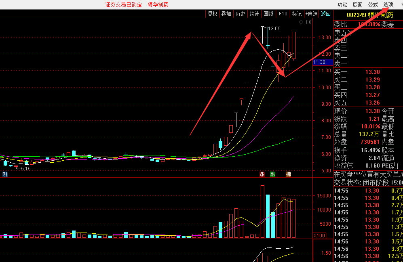Click the 13.65 high price label
This screenshot has width=403, height=262.
click(274, 29)
